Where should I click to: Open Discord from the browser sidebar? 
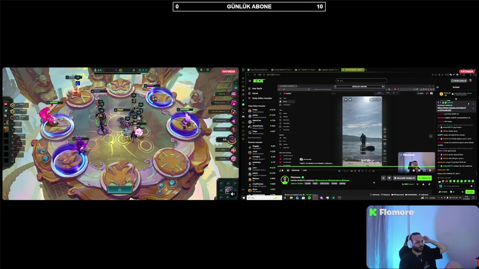coord(243,117)
